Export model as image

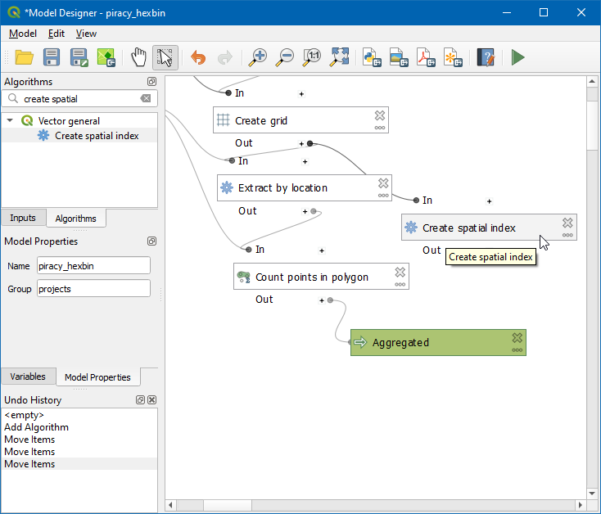[399, 57]
